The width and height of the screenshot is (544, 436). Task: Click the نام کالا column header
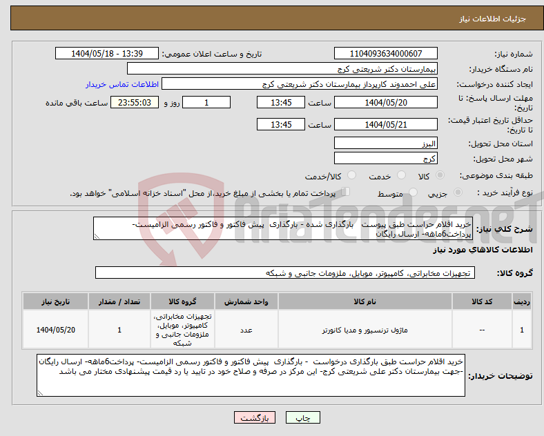(x=365, y=301)
